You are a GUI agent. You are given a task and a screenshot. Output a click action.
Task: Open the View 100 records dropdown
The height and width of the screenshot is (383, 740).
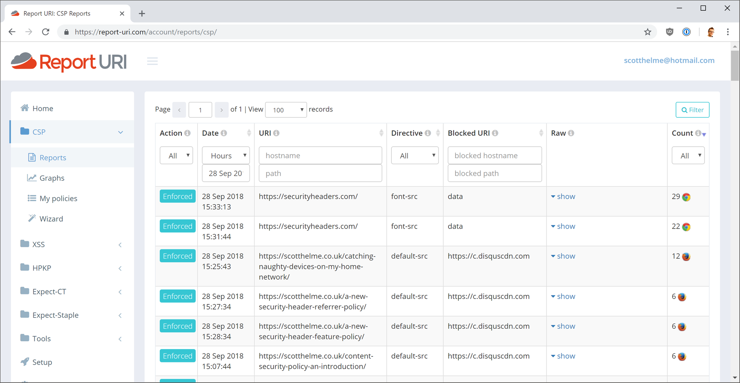286,110
